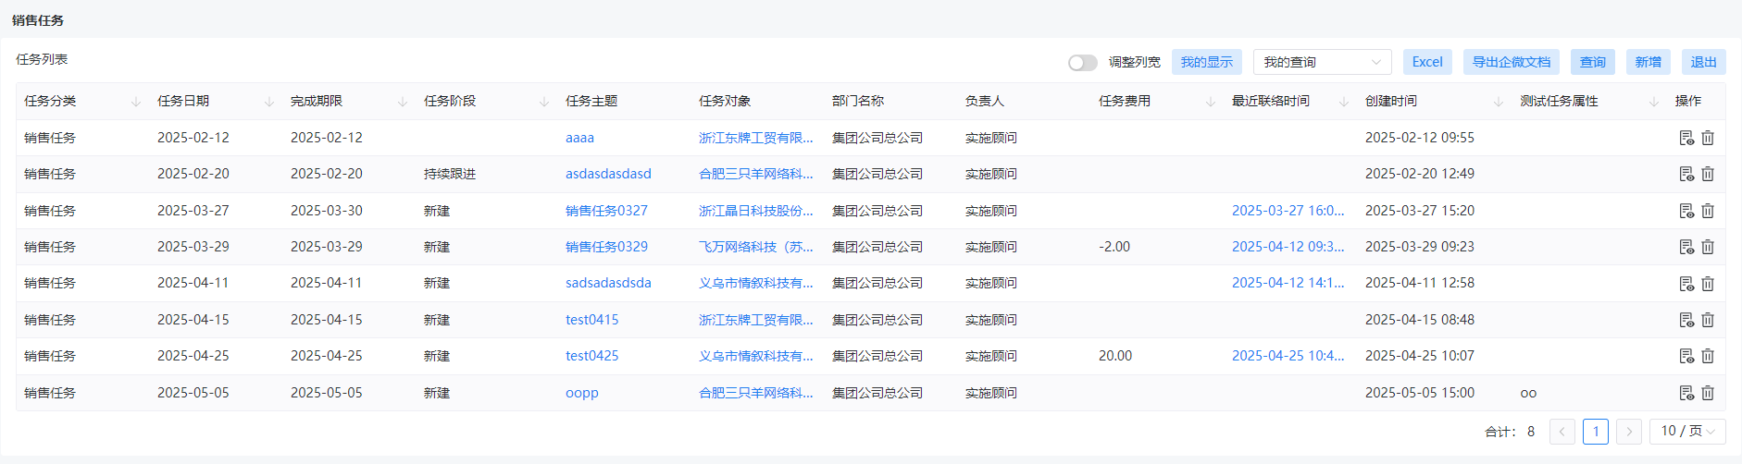Image resolution: width=1742 pixels, height=464 pixels.
Task: Open the 10 / 页 page size dropdown
Action: point(1687,431)
